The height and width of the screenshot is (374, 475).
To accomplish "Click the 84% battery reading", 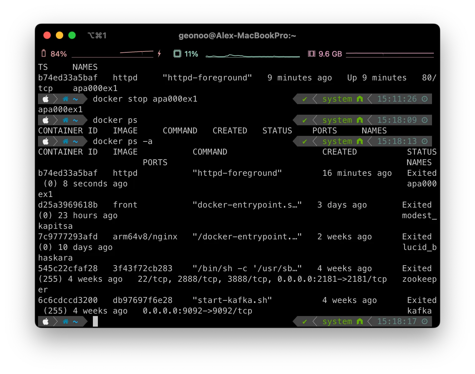I will point(59,54).
